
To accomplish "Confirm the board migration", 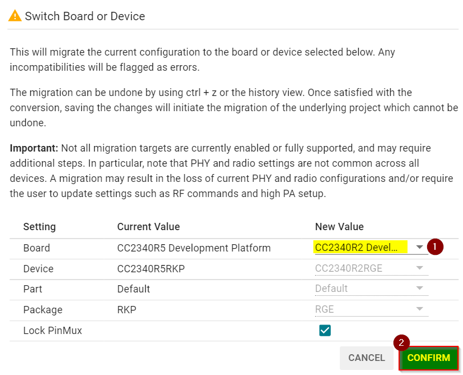I will coord(429,358).
